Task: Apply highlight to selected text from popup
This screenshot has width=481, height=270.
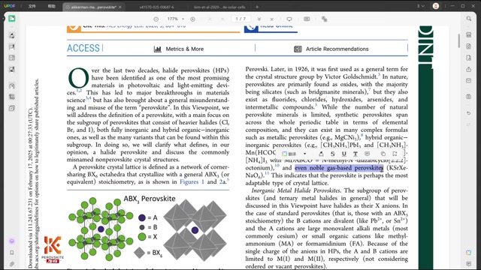Action: [x=321, y=154]
